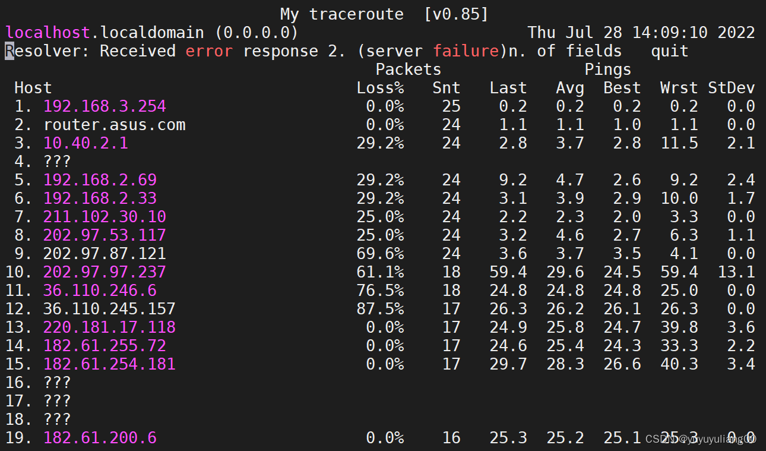Click the 182.61.200.6 final hop
Viewport: 766px width, 451px height.
(x=100, y=437)
